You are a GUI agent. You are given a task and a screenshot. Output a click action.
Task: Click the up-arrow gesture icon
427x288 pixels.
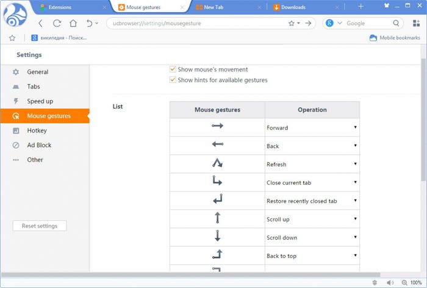[x=217, y=218]
